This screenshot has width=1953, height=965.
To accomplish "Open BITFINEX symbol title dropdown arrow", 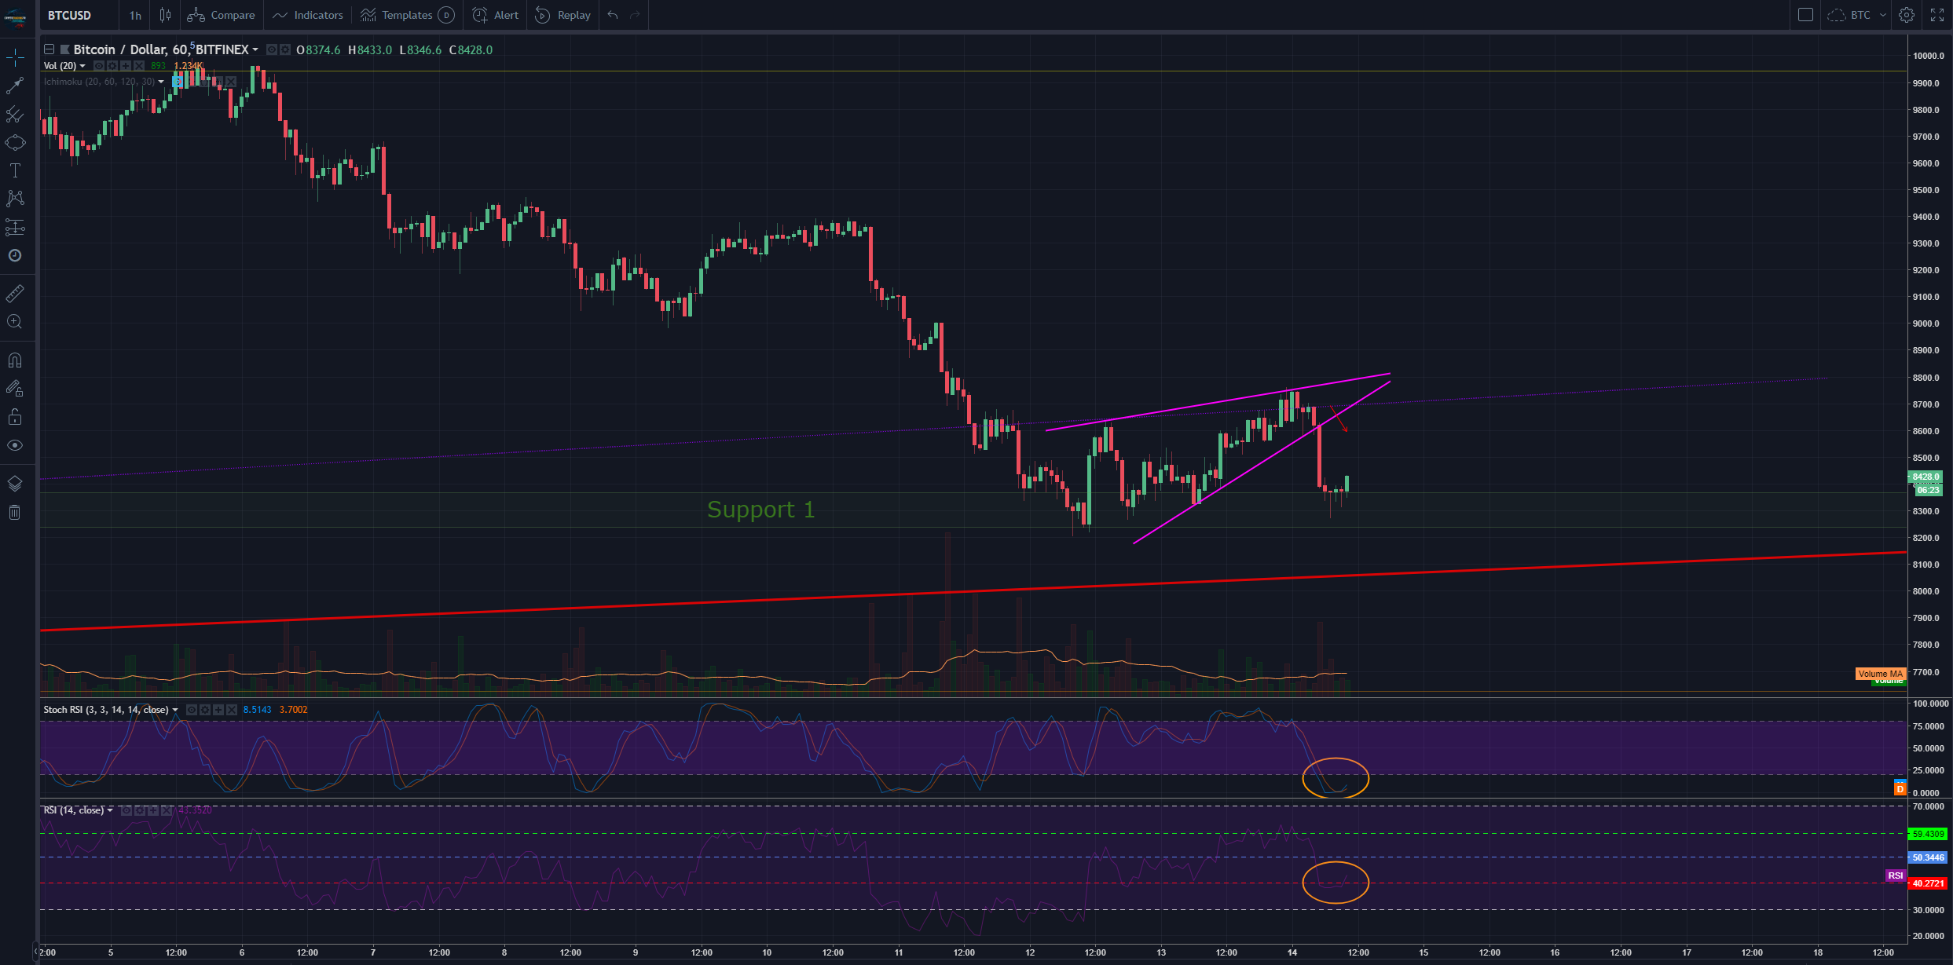I will 255,49.
